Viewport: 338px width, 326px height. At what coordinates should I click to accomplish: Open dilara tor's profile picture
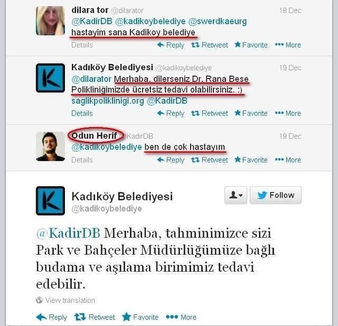click(51, 21)
